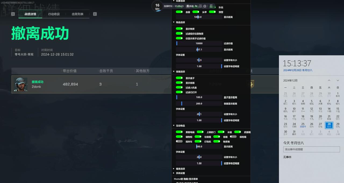
Task: Select December 28 in the calendar
Action: tap(329, 125)
